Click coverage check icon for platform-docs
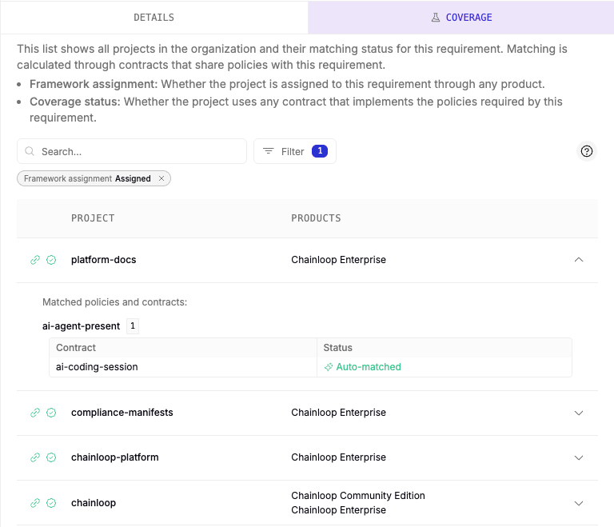This screenshot has height=527, width=614. click(51, 260)
